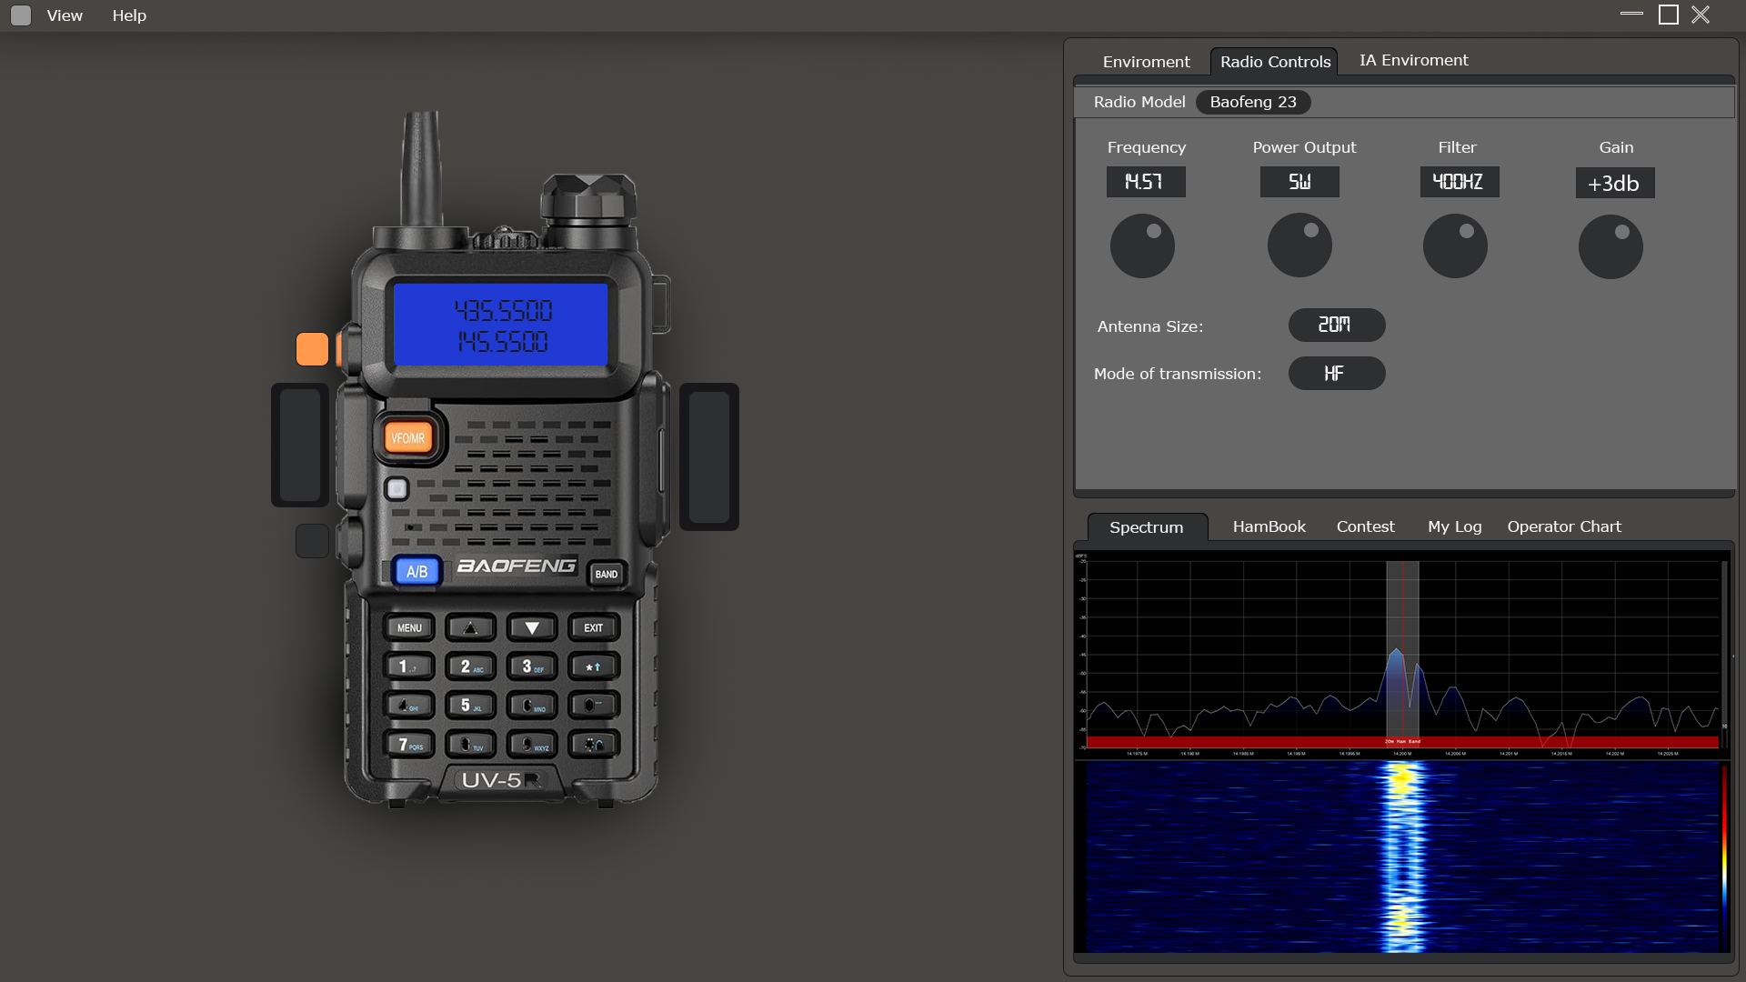This screenshot has width=1746, height=982.
Task: Click keypad digit 2 ABC
Action: point(470,666)
